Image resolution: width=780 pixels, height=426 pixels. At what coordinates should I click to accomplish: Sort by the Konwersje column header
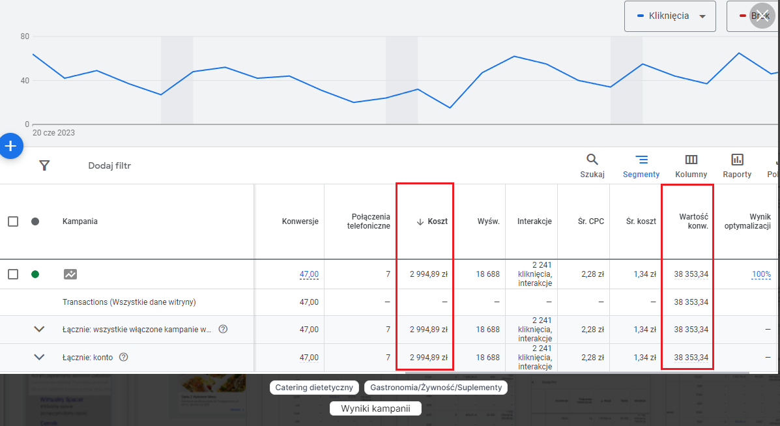[x=300, y=221]
